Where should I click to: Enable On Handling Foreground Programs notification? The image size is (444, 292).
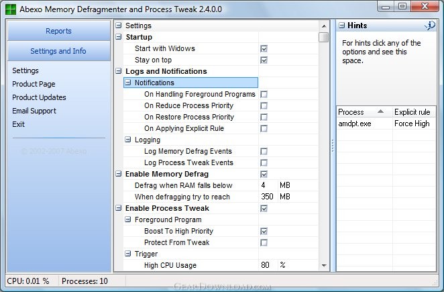pyautogui.click(x=264, y=94)
